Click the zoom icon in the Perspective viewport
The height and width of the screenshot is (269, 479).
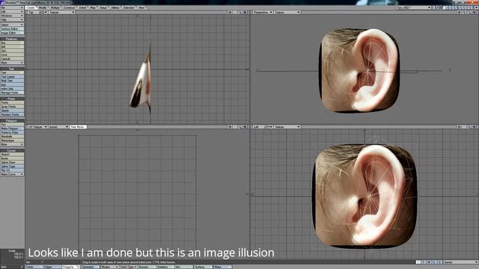click(469, 13)
